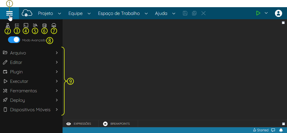Viewport: 287px width, 133px height.
Task: Open the run options dropdown arrow
Action: [266, 13]
